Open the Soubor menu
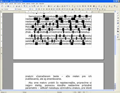Viewport: 120px width, 93px height. 2,4
